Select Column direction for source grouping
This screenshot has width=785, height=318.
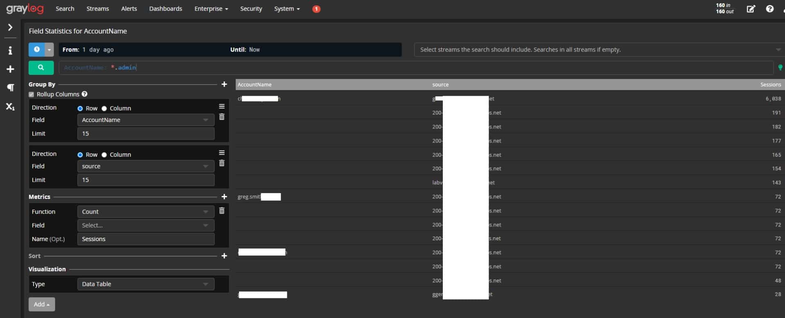104,155
